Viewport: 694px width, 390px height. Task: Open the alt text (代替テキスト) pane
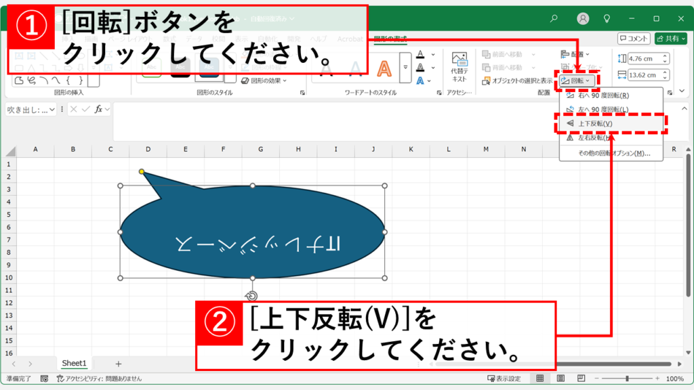click(x=459, y=67)
